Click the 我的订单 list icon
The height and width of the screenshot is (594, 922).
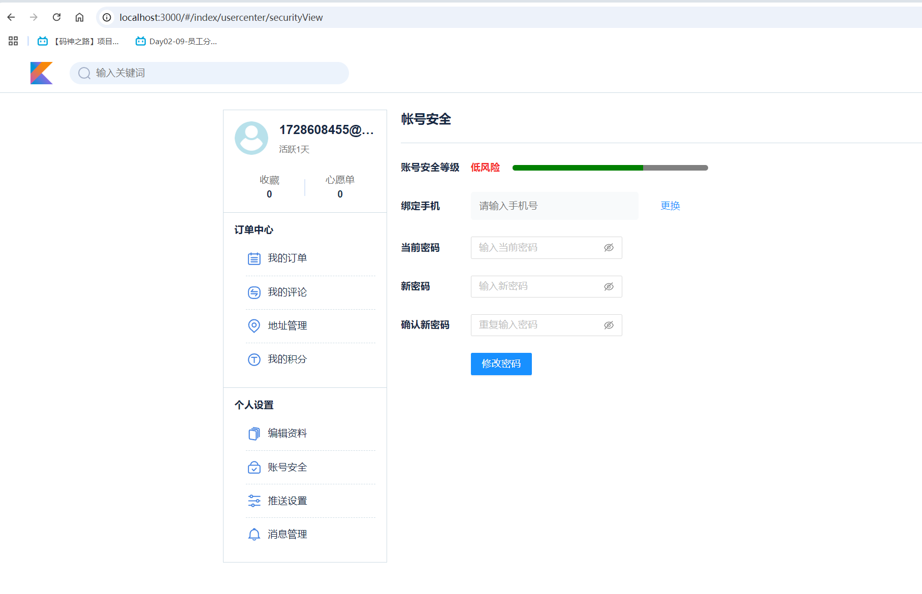254,258
